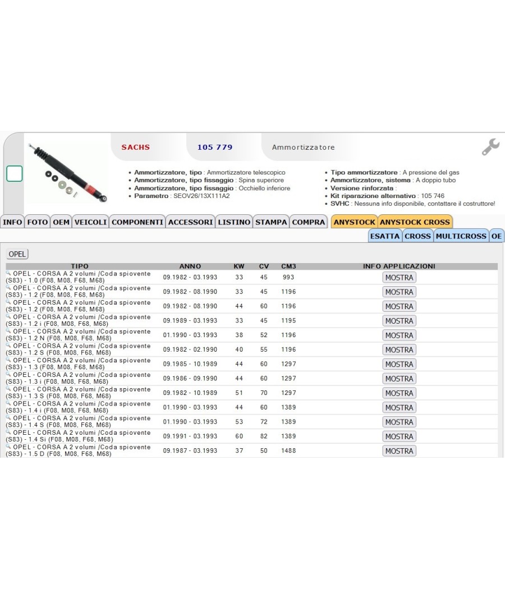Select the CROSS sub-tab
This screenshot has height=589, width=505.
[x=418, y=236]
